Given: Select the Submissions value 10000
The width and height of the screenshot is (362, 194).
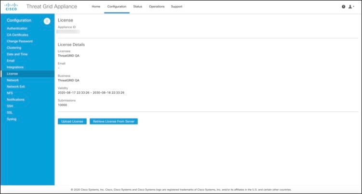Looking at the screenshot, I should point(62,105).
